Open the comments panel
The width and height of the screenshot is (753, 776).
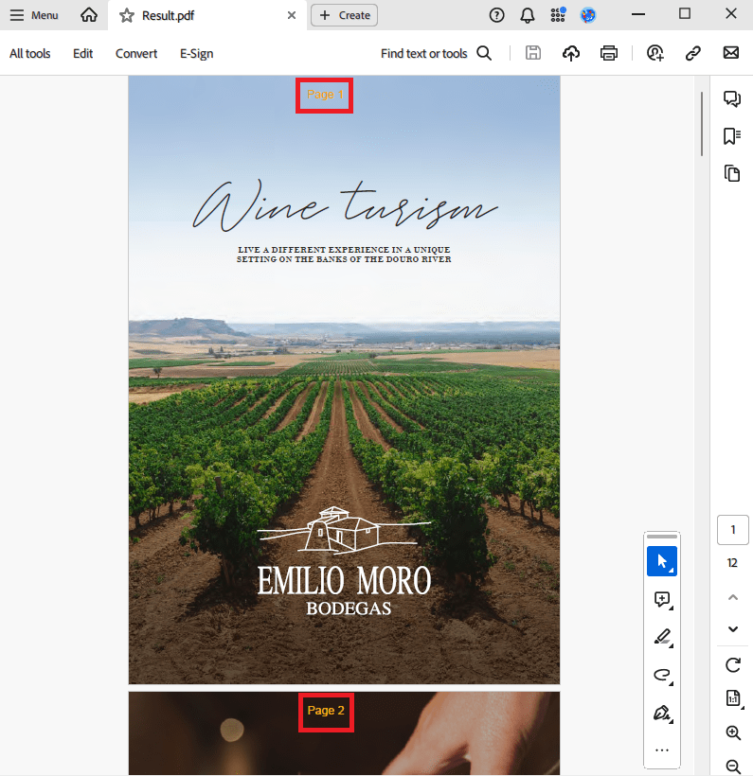pyautogui.click(x=731, y=99)
